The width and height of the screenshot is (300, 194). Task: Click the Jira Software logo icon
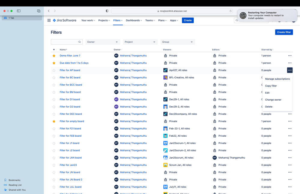[55, 20]
